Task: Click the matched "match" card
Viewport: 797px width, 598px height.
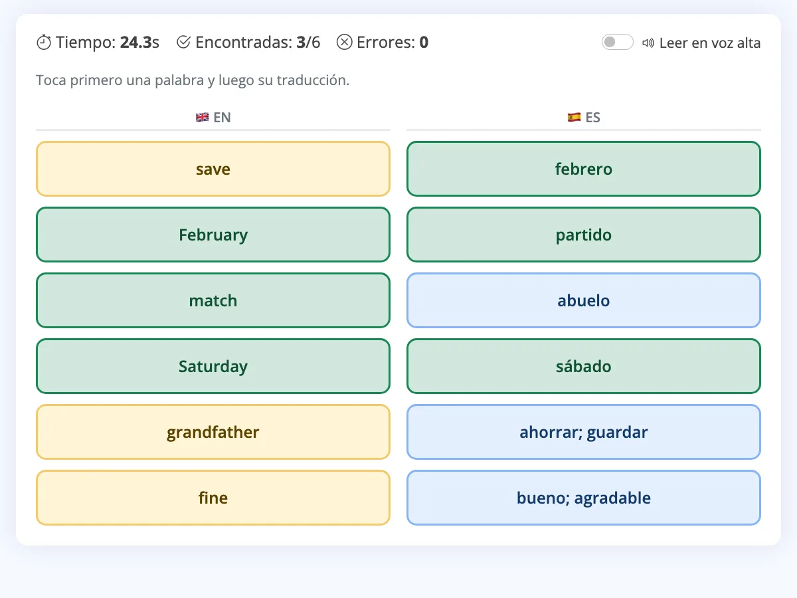Action: [213, 300]
